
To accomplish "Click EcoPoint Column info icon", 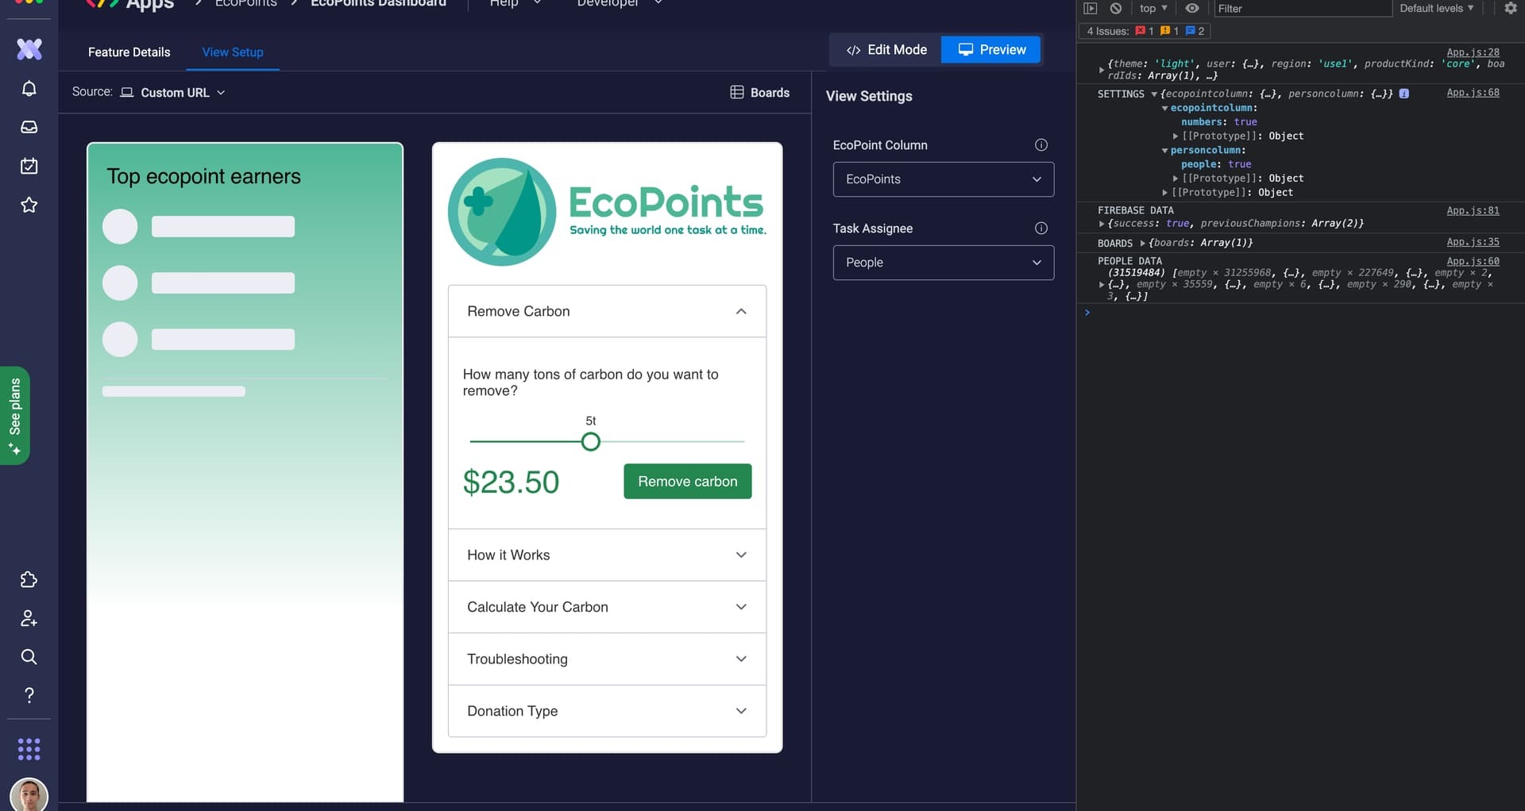I will [x=1040, y=144].
